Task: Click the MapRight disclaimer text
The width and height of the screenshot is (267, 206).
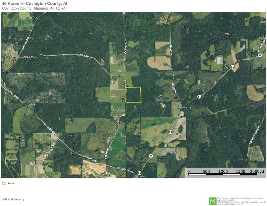Action: 241,201
